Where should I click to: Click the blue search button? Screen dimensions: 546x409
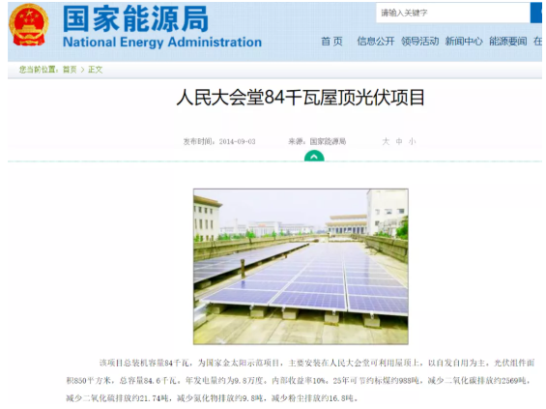(536, 13)
